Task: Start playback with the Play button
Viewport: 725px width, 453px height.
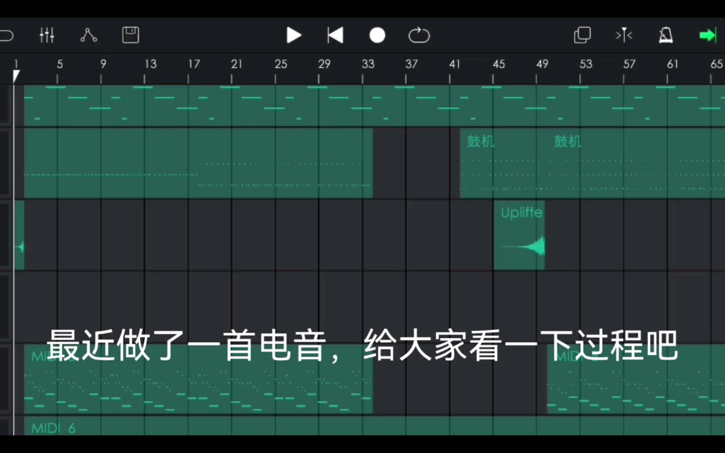Action: [294, 35]
